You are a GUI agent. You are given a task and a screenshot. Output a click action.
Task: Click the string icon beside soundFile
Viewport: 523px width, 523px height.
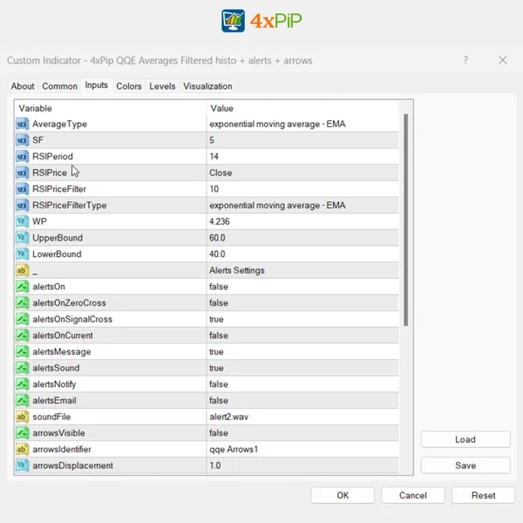click(x=23, y=417)
